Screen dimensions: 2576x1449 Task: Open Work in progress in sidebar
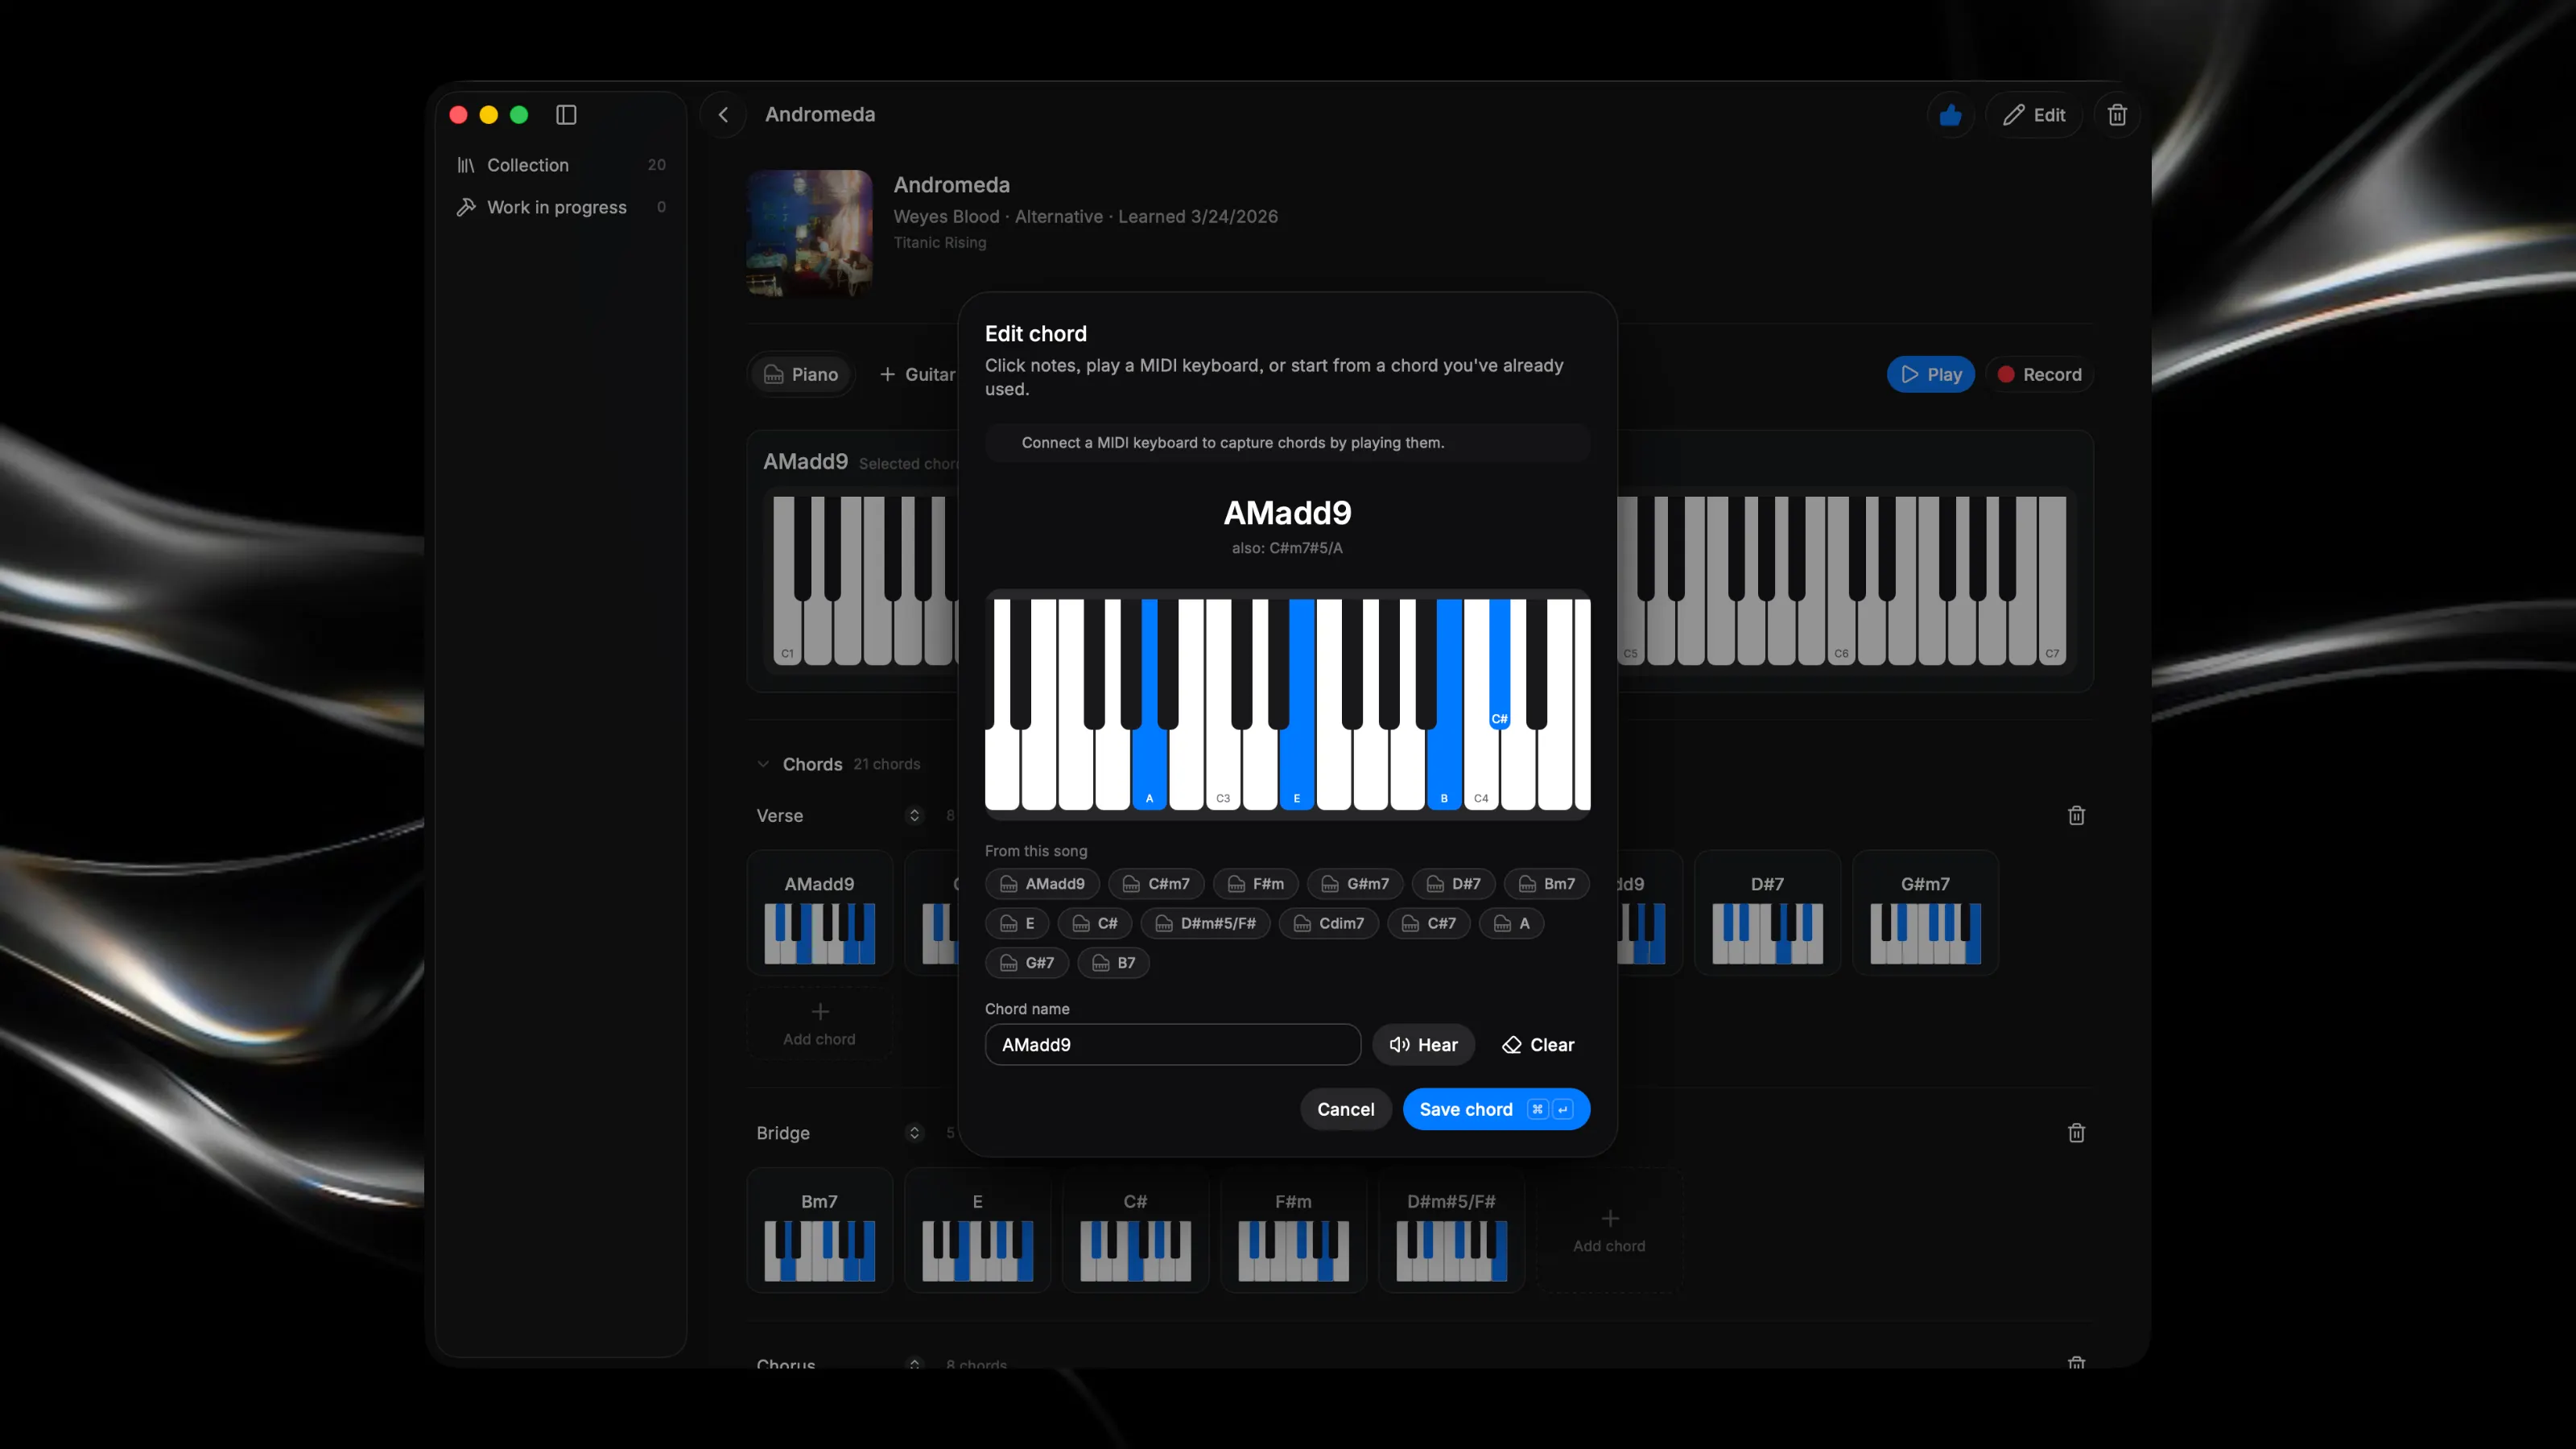coord(561,207)
